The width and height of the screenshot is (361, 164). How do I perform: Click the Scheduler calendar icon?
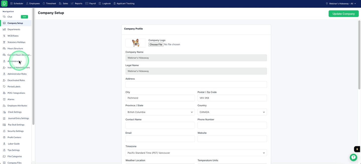(x=11, y=4)
